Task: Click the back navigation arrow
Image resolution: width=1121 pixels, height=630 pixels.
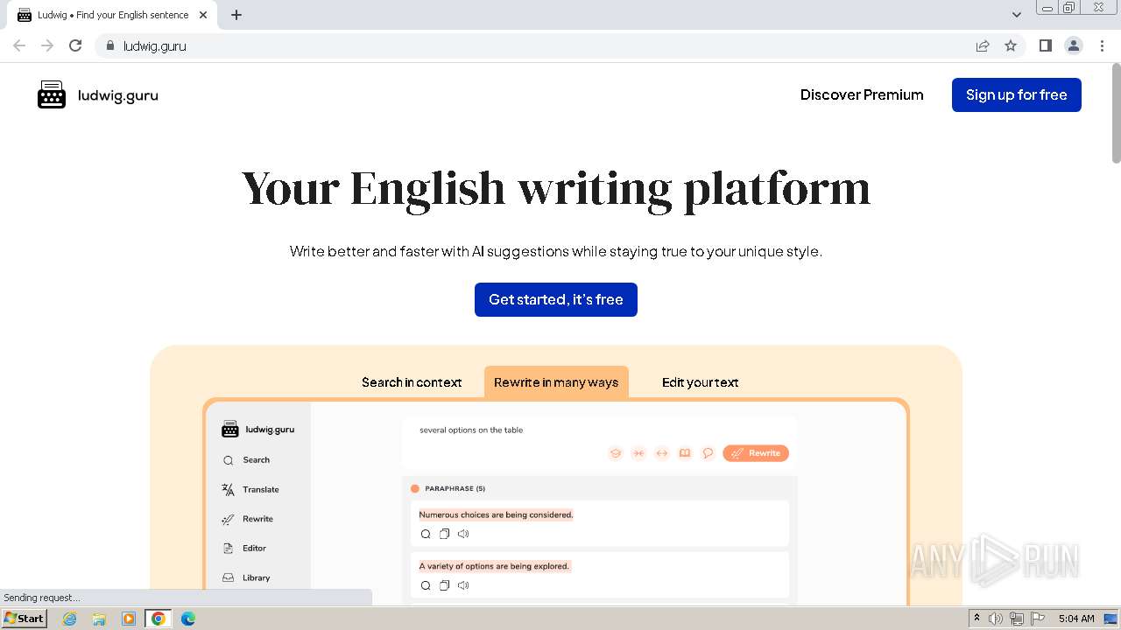Action: [19, 45]
